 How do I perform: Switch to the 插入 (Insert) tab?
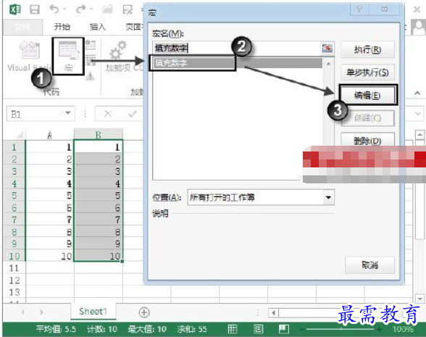(x=98, y=27)
